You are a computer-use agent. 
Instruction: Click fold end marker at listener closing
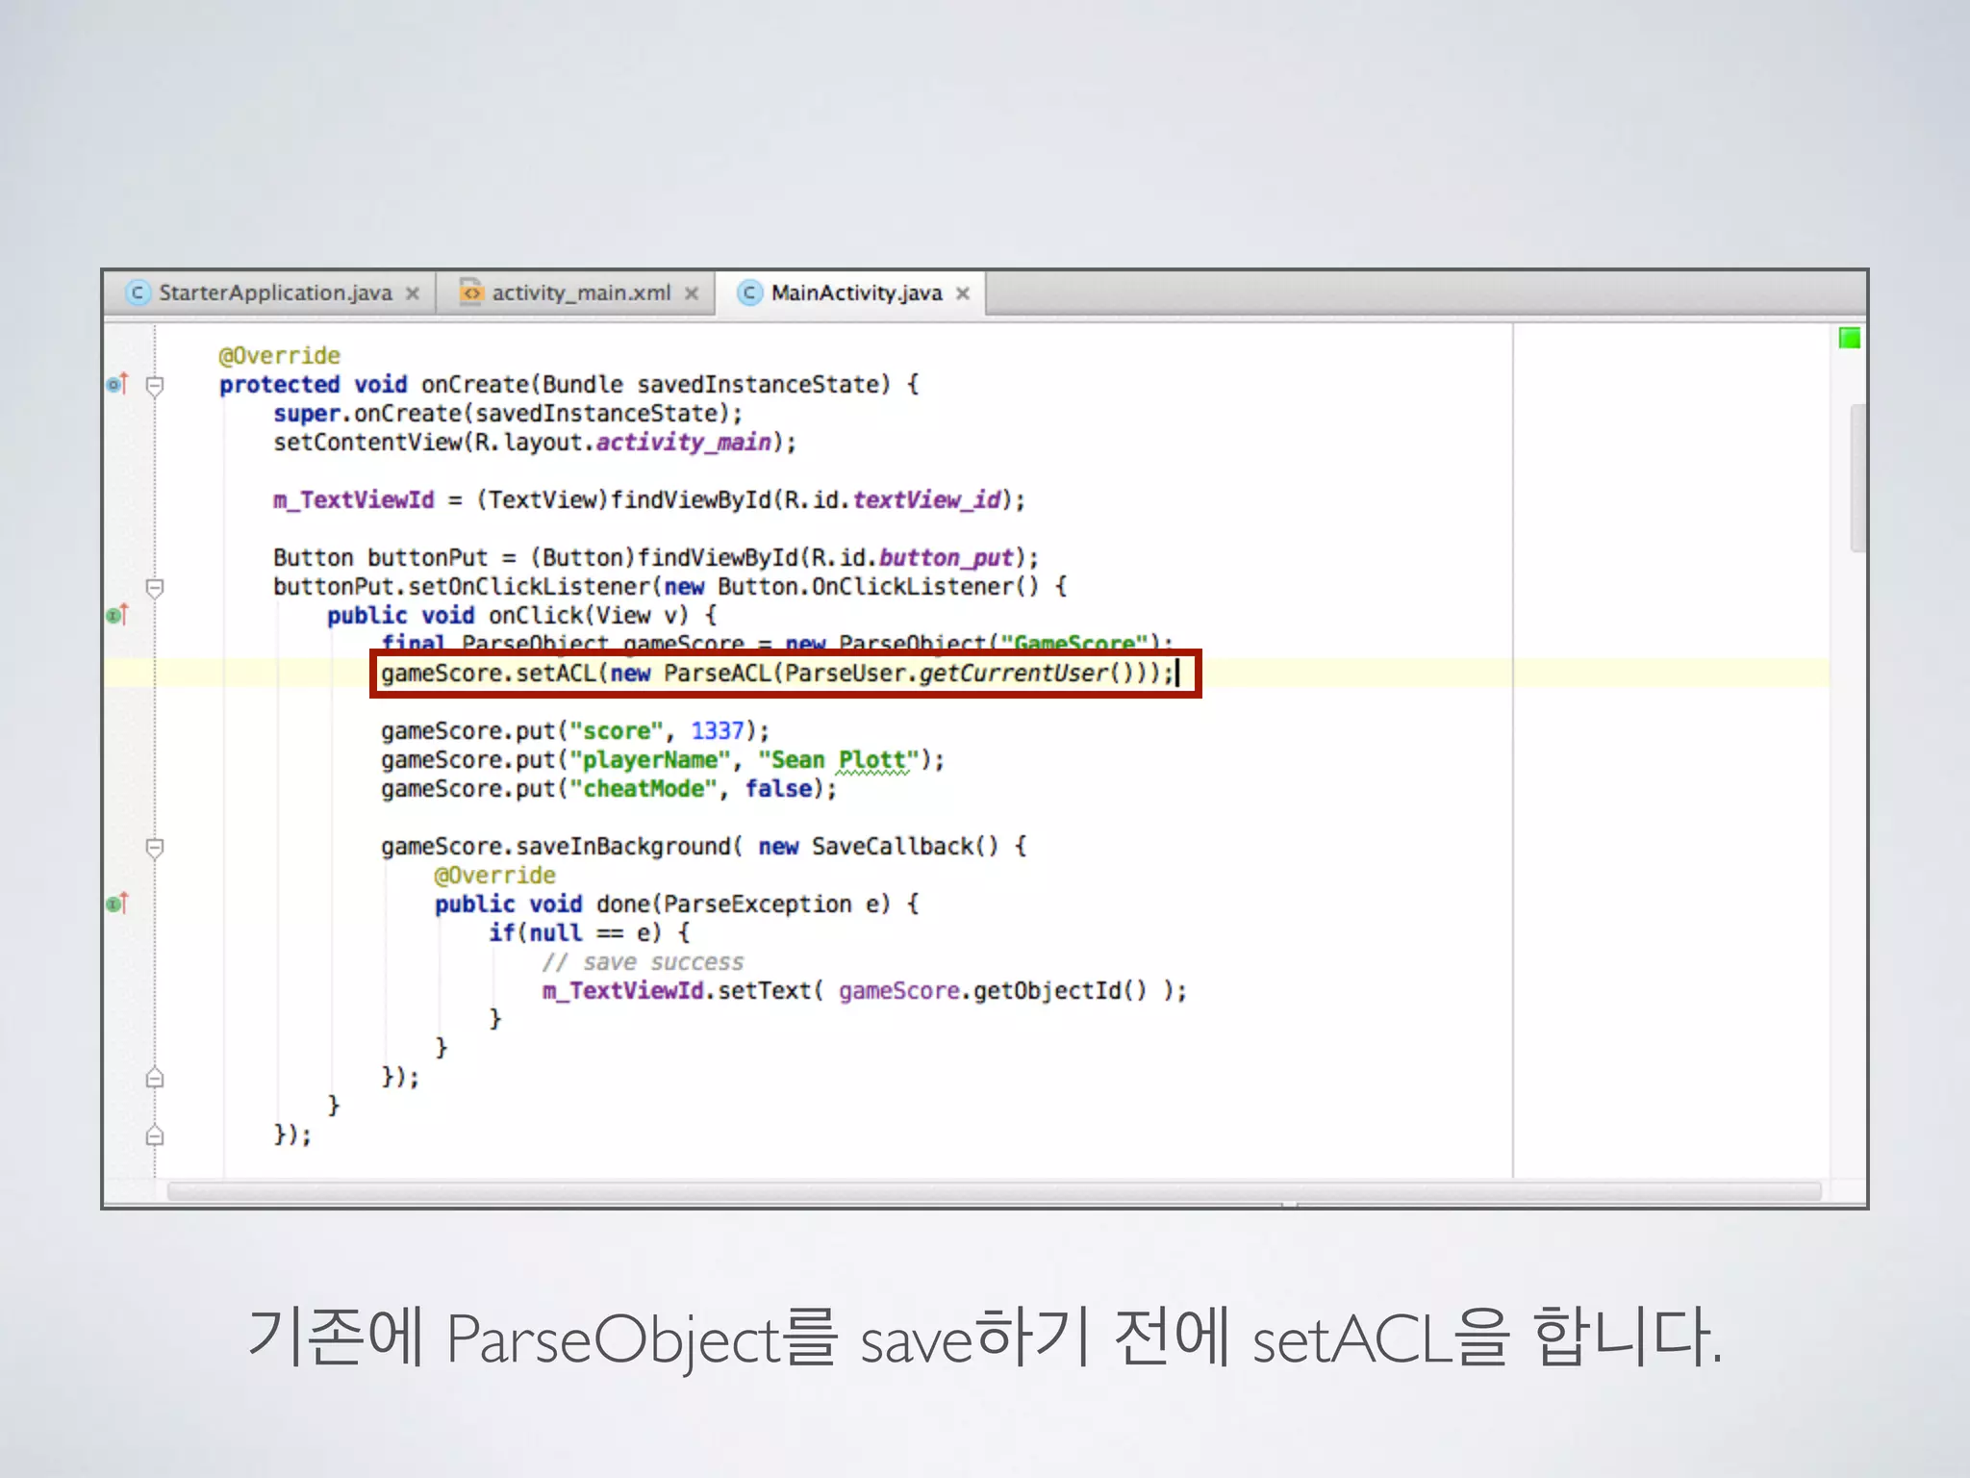tap(155, 1135)
